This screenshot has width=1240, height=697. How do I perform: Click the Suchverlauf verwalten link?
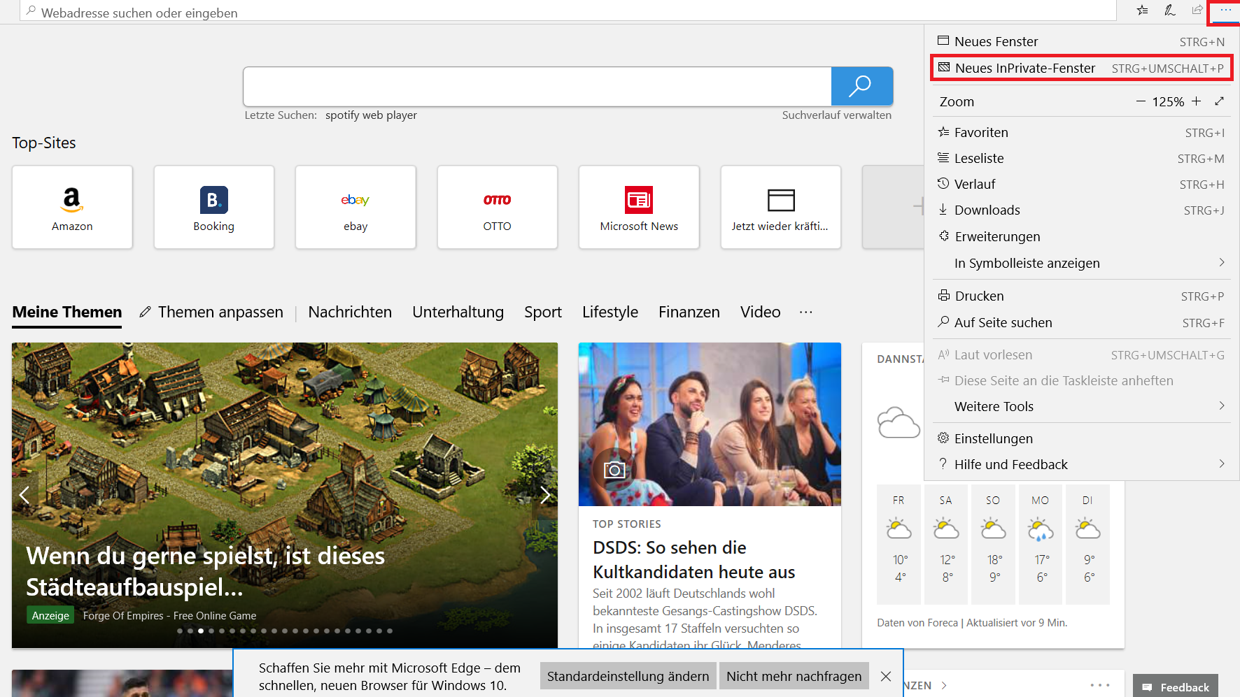(836, 115)
